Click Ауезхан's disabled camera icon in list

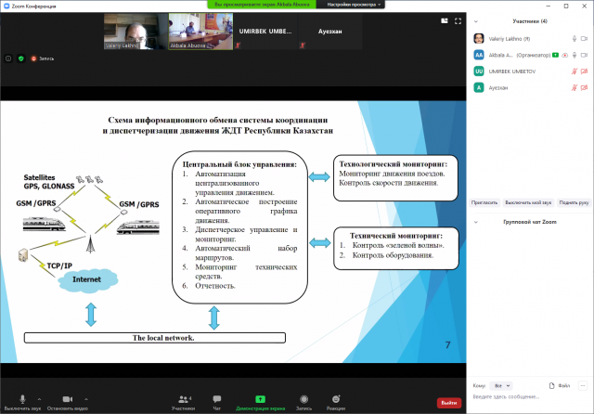(x=584, y=87)
